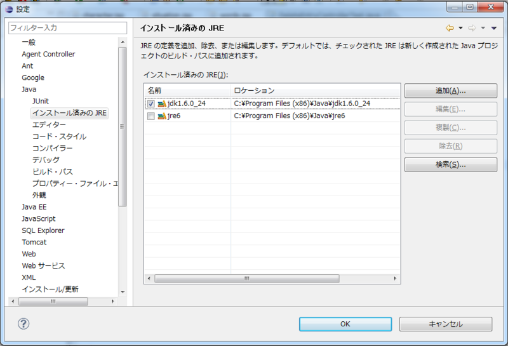Screen dimensions: 508x346
Task: Select デバッグ under Java
Action: click(46, 160)
